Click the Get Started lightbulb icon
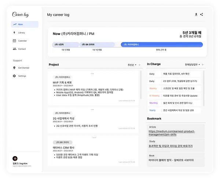The image size is (220, 179). [x=14, y=68]
